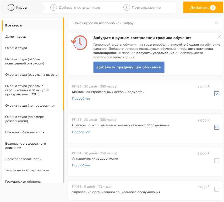
Task: Click code line РП.86 · 20 дней
Action: [95, 86]
